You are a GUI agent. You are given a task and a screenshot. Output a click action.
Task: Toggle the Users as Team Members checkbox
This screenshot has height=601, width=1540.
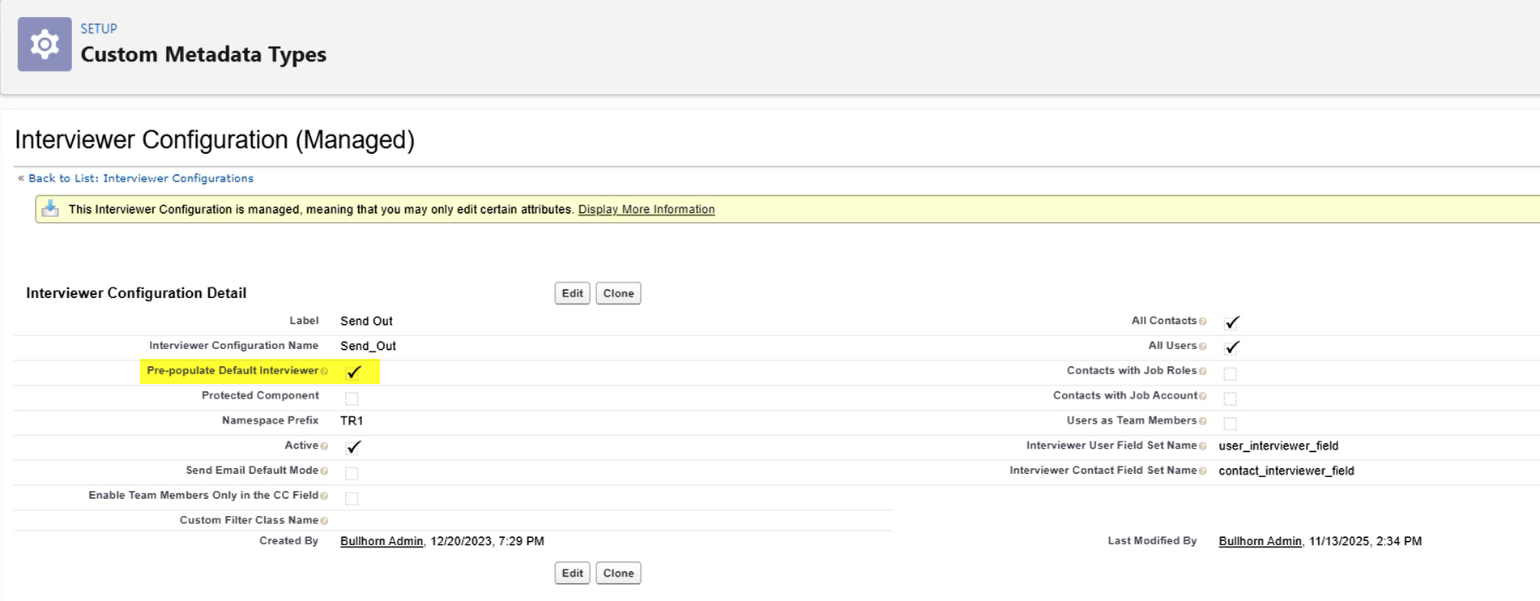click(x=1230, y=423)
